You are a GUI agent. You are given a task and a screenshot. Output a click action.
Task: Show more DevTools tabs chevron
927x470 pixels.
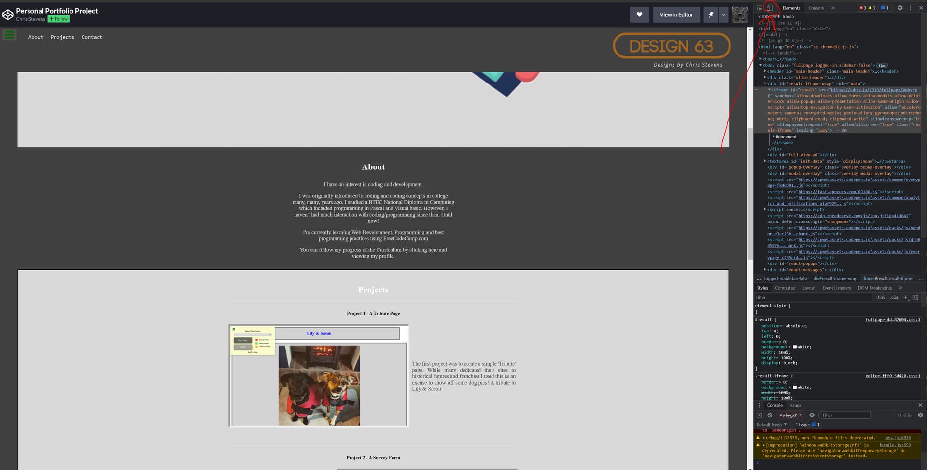tap(833, 8)
